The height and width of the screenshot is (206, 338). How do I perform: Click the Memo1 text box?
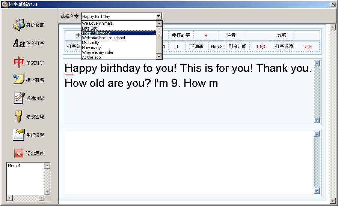coord(26,179)
